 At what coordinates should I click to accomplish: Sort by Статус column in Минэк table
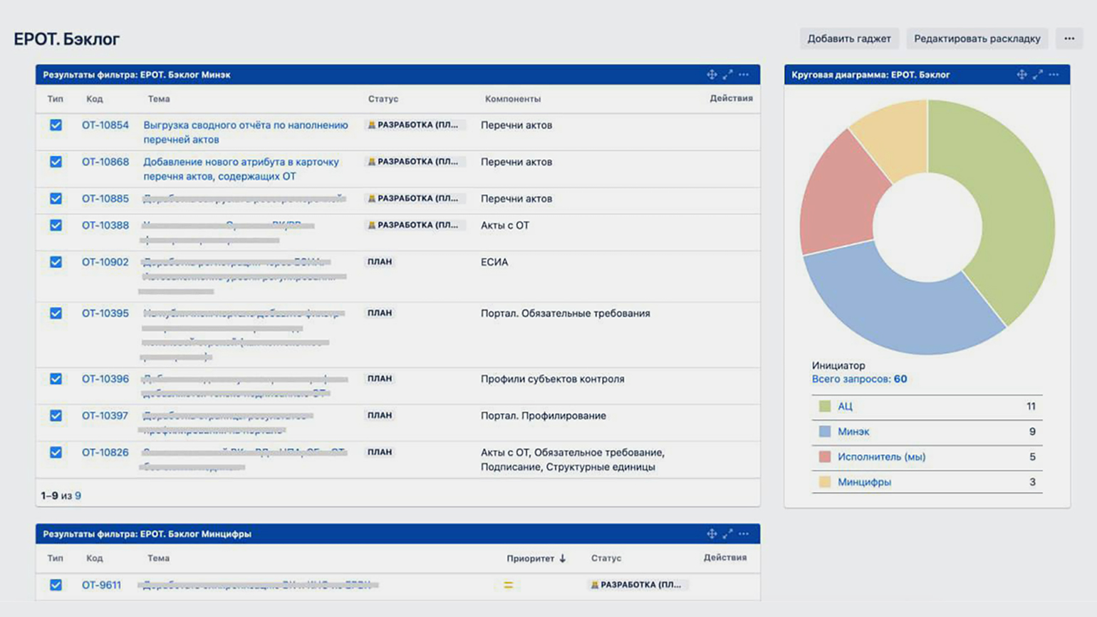coord(383,99)
